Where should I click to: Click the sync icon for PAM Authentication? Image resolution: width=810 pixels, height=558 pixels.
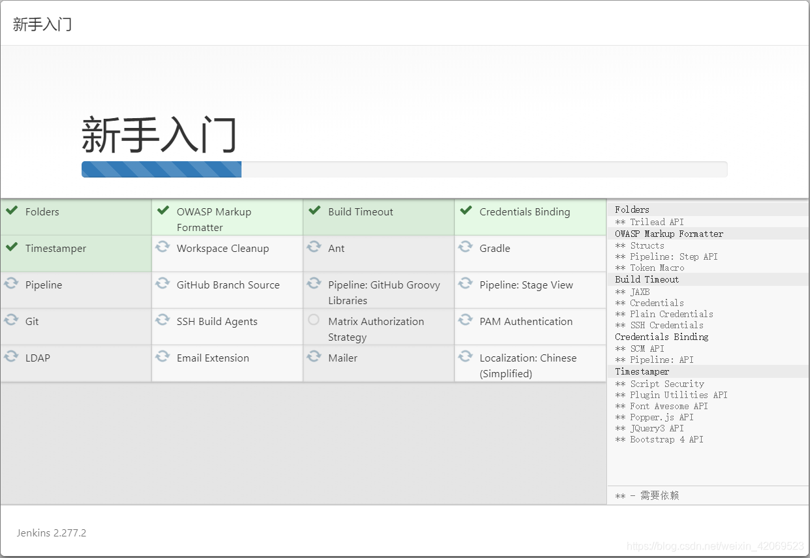(x=465, y=320)
